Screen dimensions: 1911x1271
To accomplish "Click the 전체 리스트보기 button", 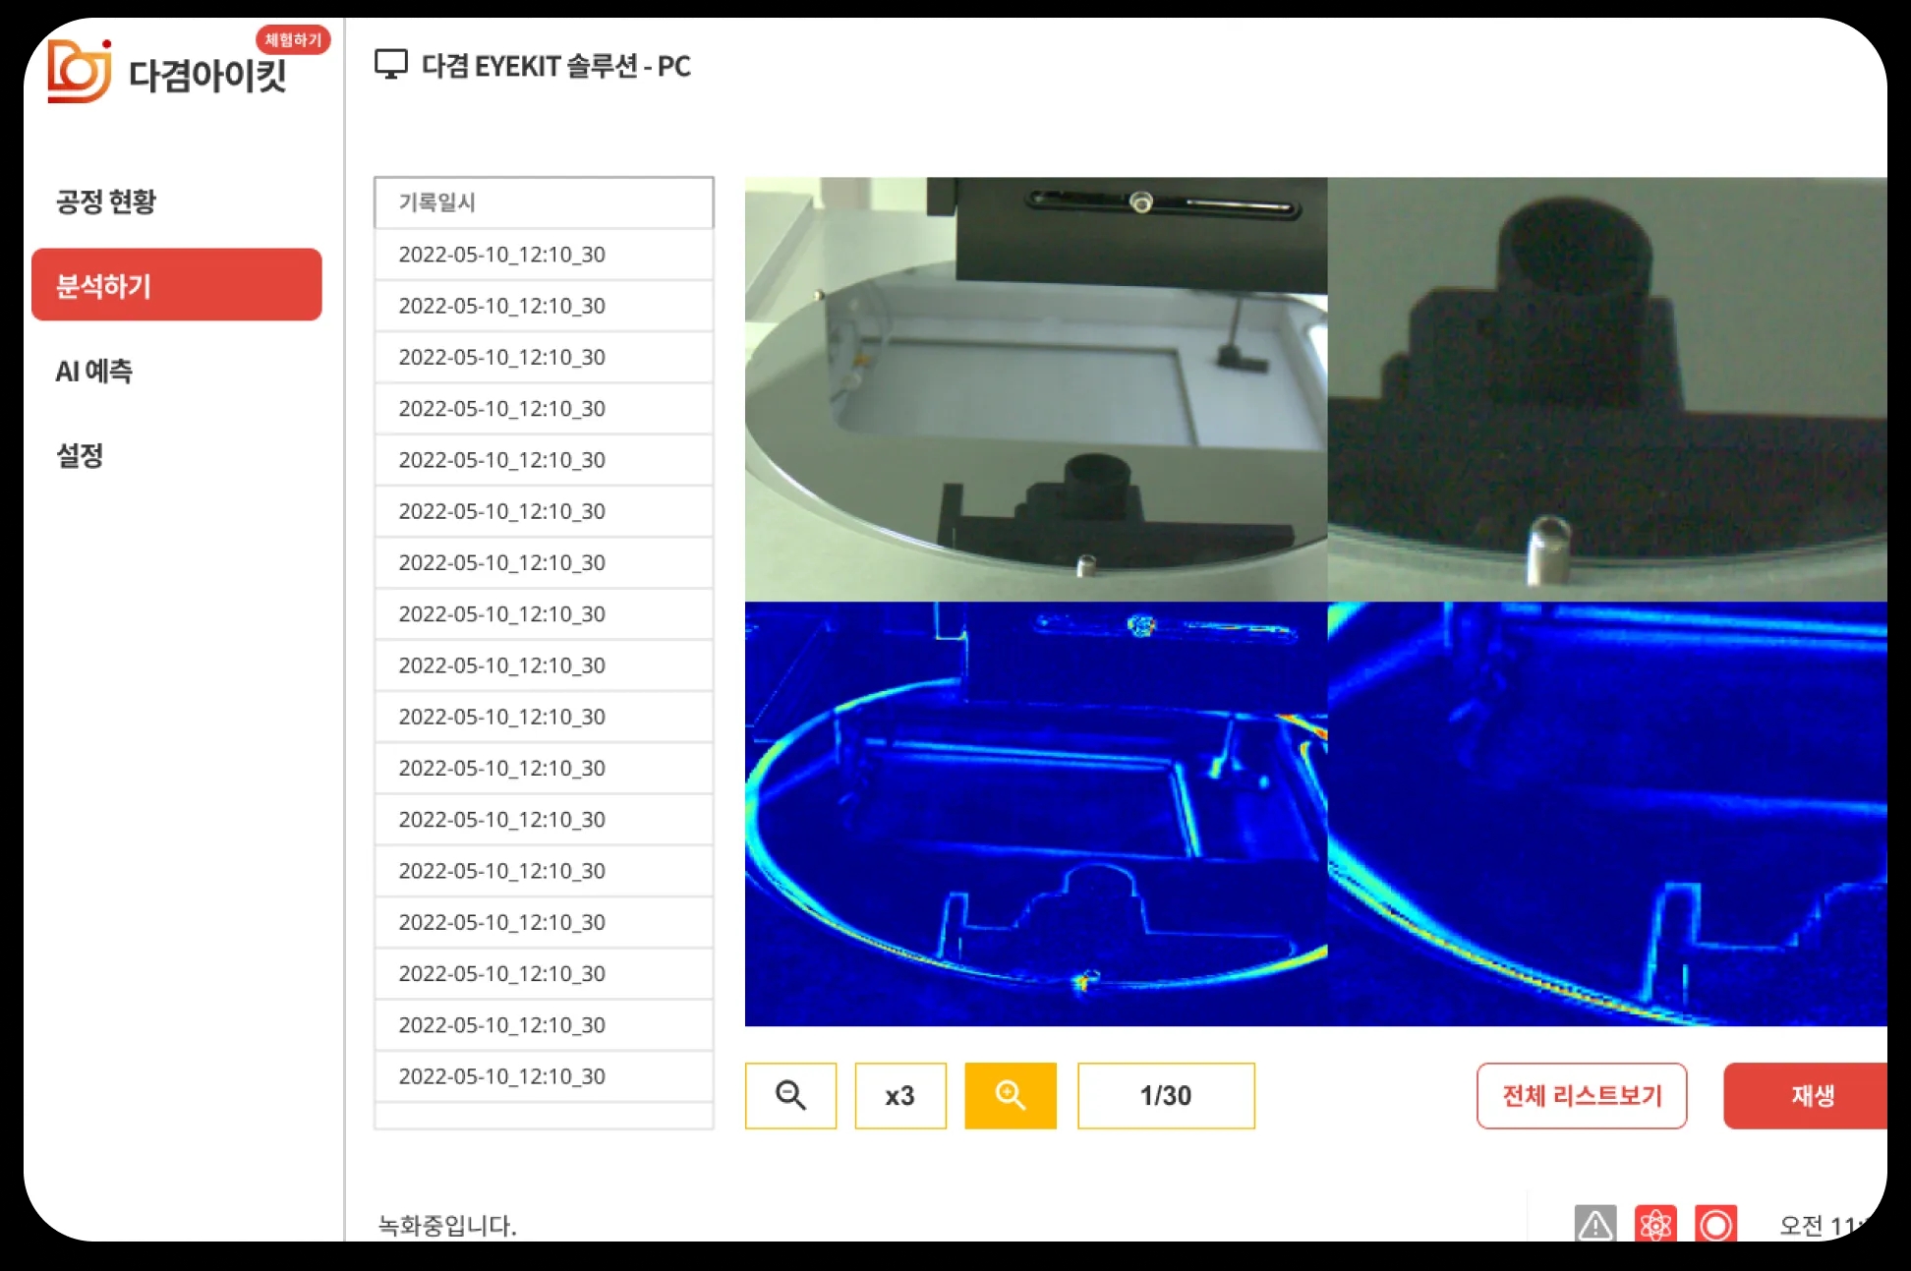I will [x=1582, y=1095].
